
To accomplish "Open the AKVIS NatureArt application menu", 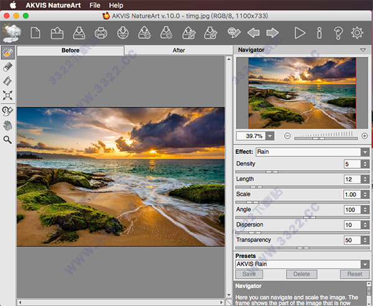I will [x=53, y=5].
